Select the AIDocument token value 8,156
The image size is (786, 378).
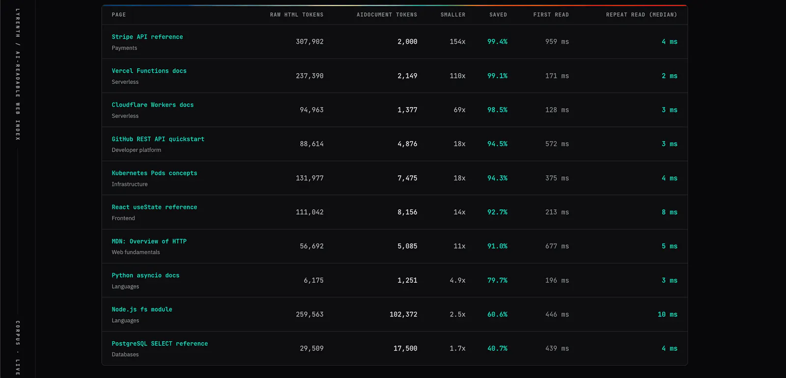pos(407,213)
